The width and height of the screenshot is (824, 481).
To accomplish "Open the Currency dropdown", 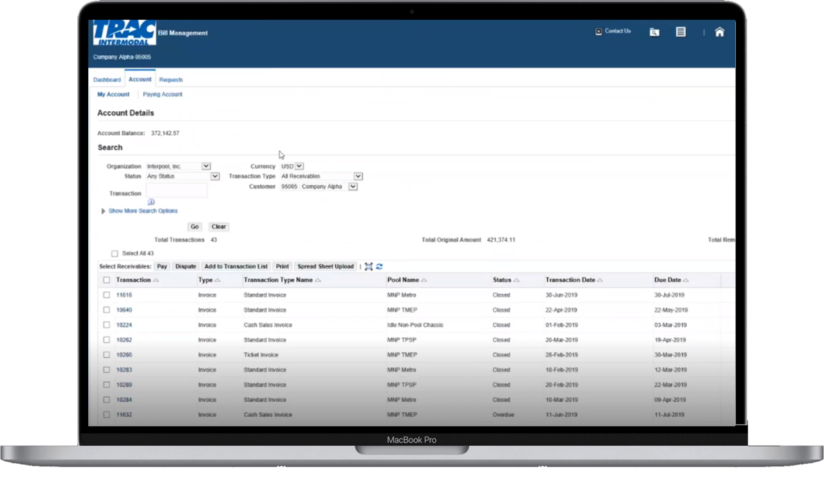I will click(x=299, y=166).
